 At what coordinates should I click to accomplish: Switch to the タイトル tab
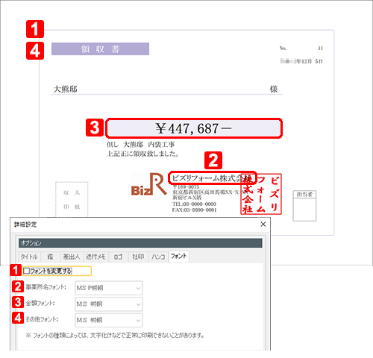(x=29, y=257)
